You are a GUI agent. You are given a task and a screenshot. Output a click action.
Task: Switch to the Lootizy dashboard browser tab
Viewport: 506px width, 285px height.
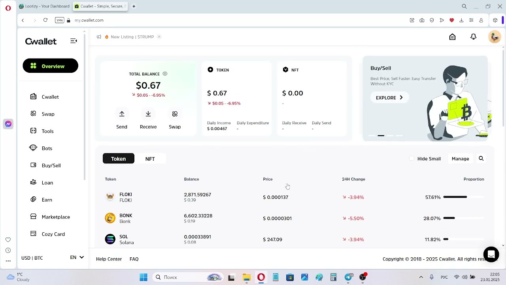44,6
